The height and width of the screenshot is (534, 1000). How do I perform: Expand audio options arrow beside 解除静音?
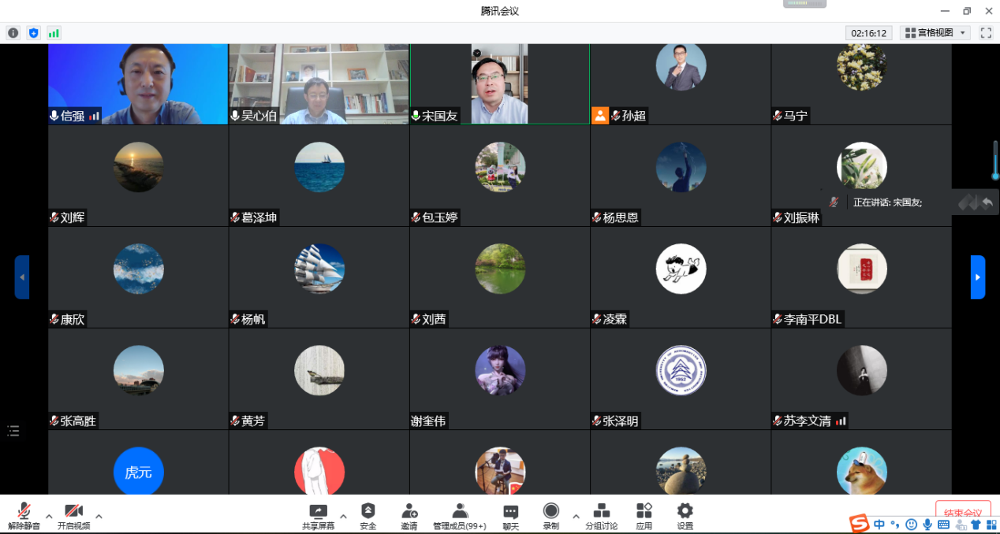(49, 517)
